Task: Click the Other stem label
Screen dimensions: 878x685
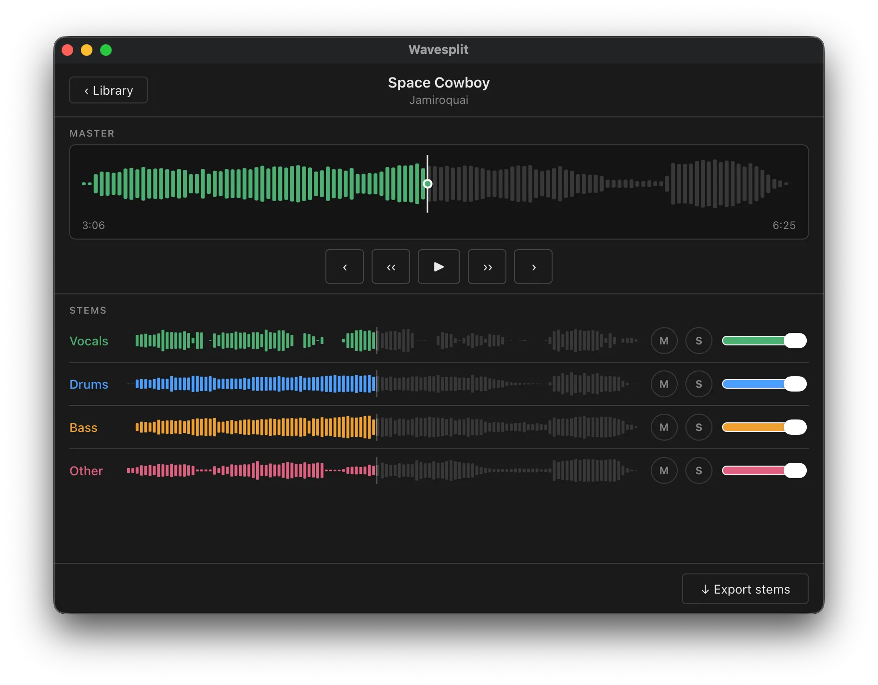Action: [x=86, y=471]
